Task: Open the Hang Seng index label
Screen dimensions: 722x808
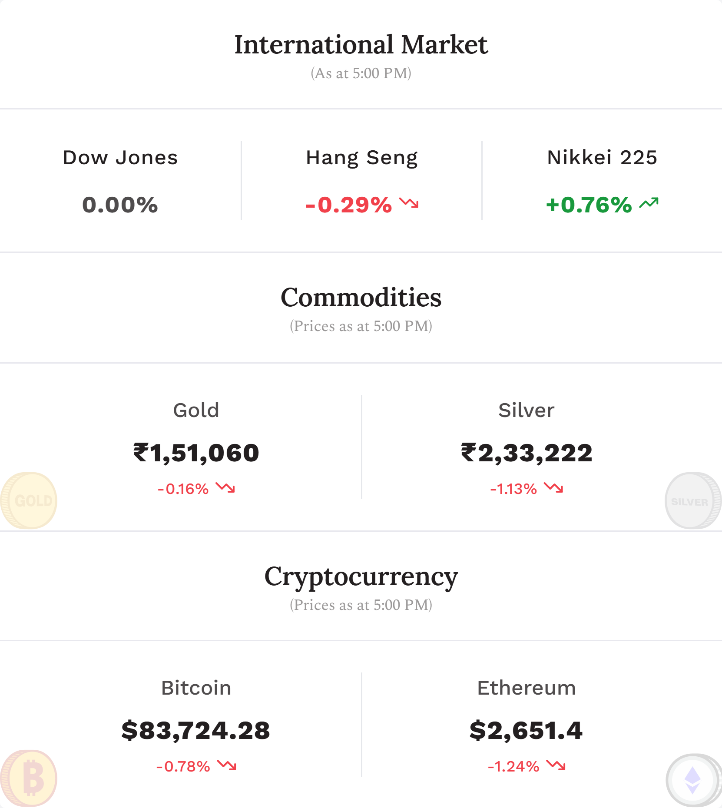Action: pos(362,159)
